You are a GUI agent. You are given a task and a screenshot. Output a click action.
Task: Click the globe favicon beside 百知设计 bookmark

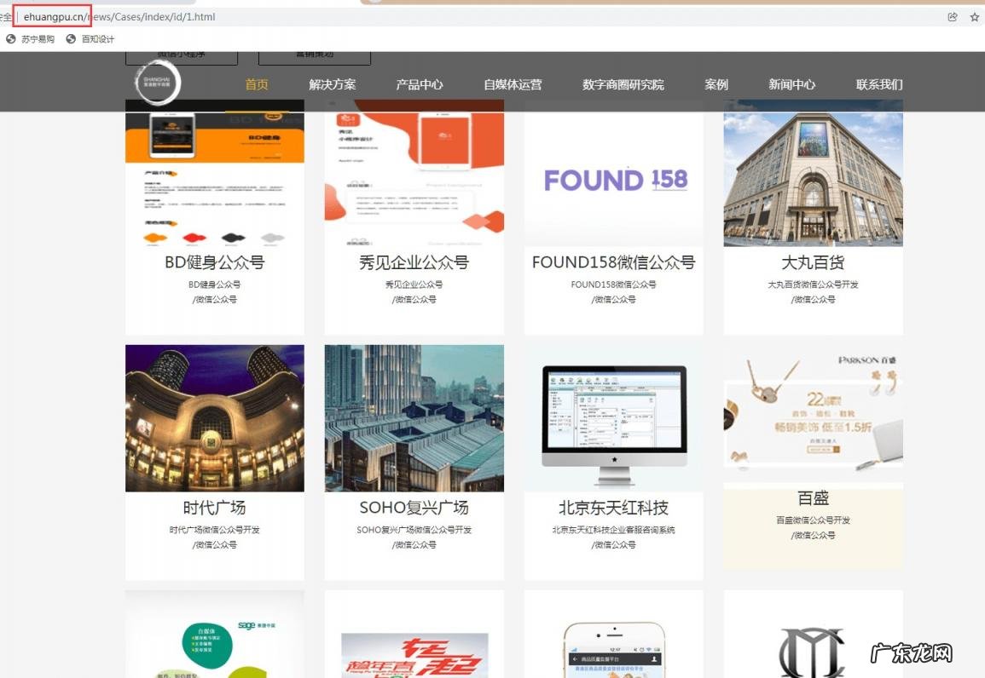click(70, 38)
